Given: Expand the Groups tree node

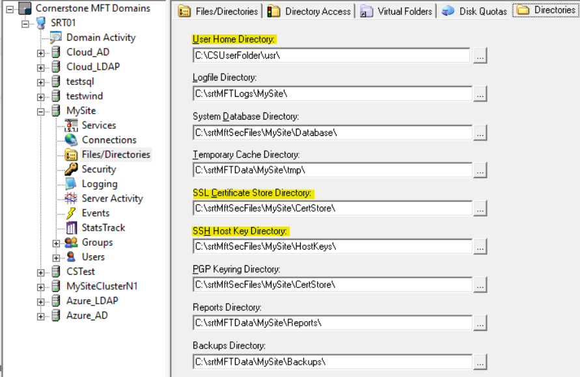Looking at the screenshot, I should click(57, 243).
